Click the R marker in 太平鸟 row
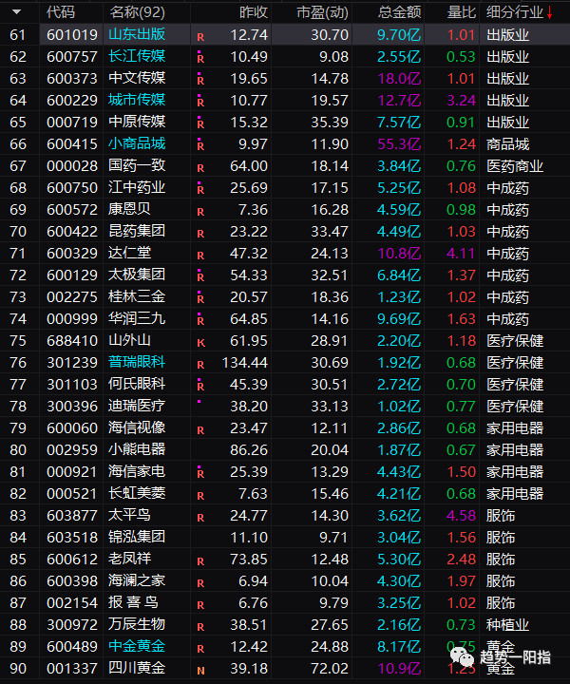Image resolution: width=570 pixels, height=684 pixels. [200, 518]
